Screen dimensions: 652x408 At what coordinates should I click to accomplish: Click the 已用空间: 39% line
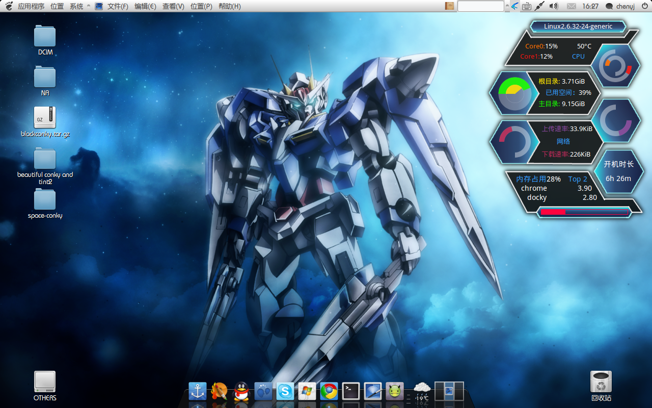(x=568, y=92)
